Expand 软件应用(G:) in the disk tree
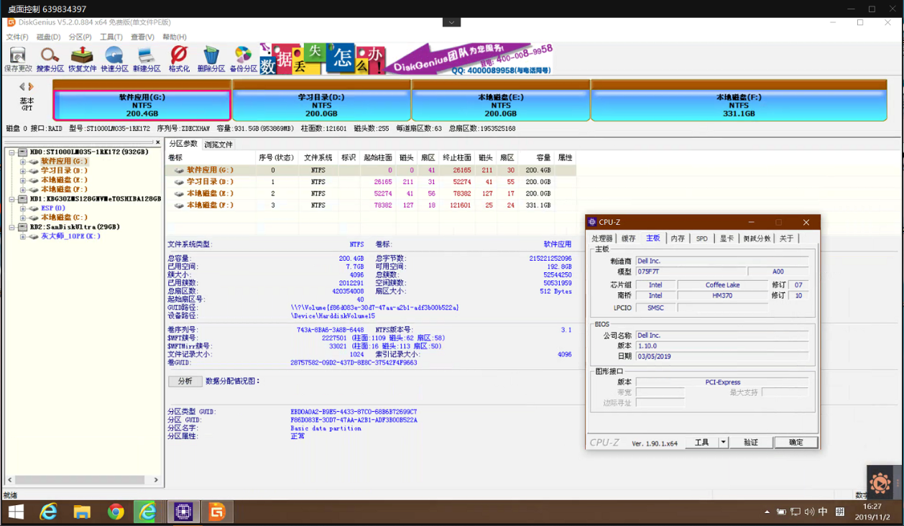The image size is (904, 526). (23, 162)
